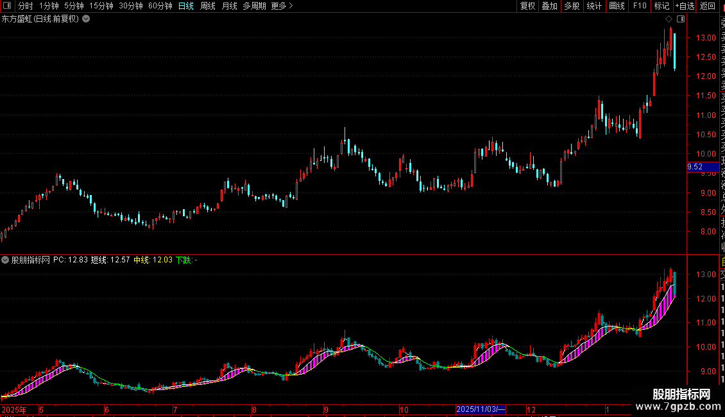
Task: Toggle the left sidebar panel icon
Action: click(x=7, y=6)
